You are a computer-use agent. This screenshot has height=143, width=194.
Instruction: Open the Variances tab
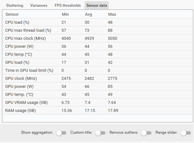[x=39, y=5]
